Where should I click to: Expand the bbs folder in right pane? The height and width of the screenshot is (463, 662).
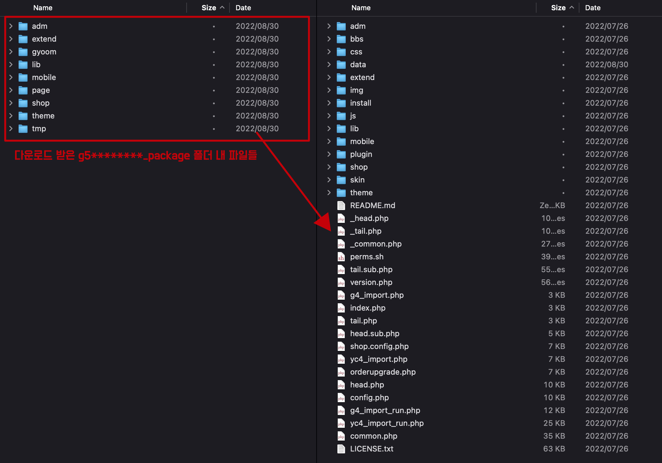click(x=329, y=39)
